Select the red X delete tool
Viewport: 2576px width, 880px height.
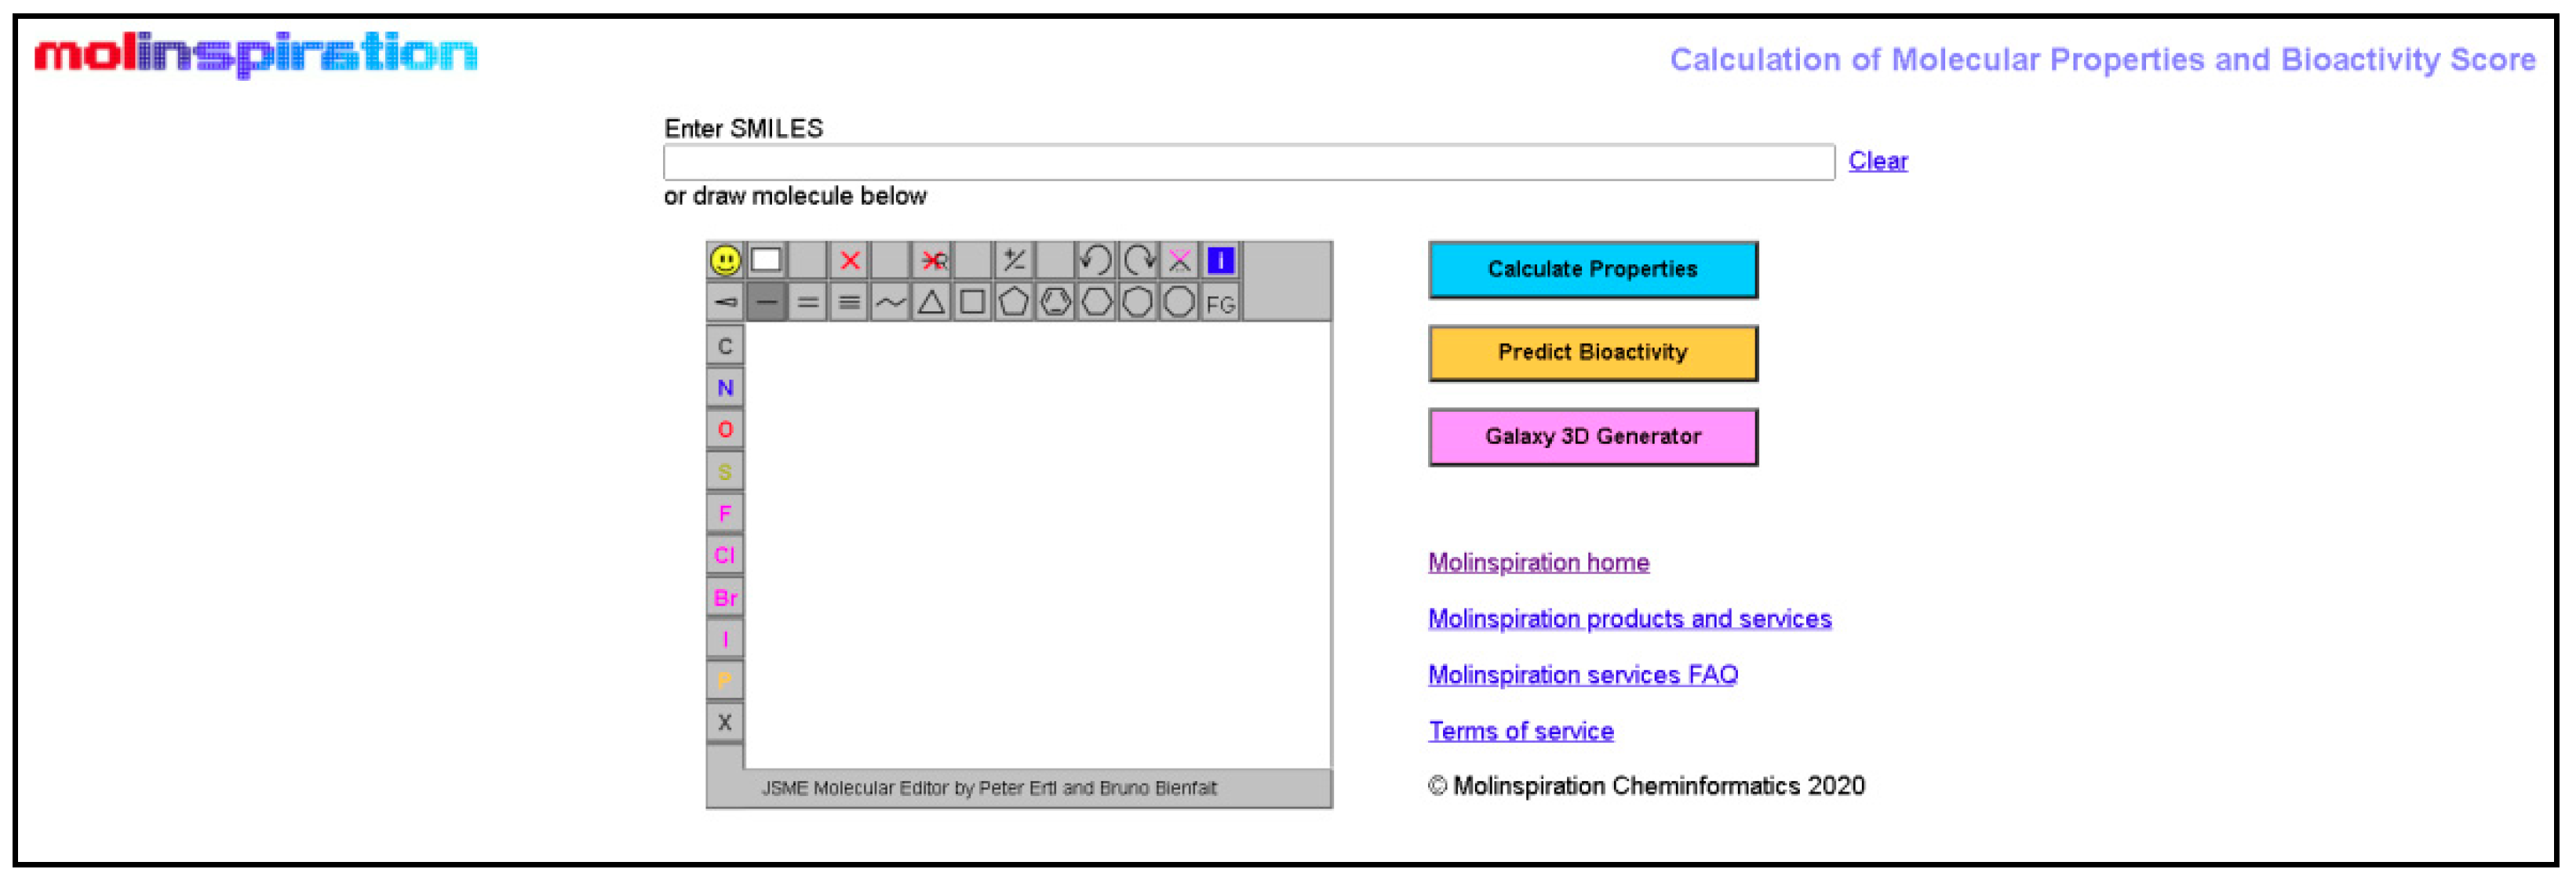(850, 261)
